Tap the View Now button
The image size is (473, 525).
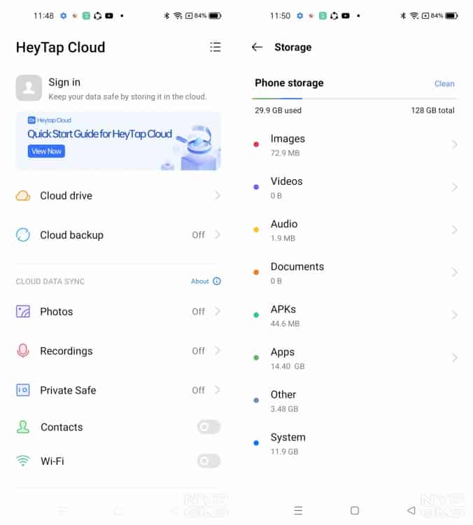[x=46, y=151]
